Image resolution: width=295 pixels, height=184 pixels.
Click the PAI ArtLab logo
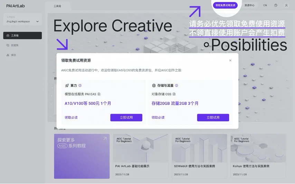[16, 6]
